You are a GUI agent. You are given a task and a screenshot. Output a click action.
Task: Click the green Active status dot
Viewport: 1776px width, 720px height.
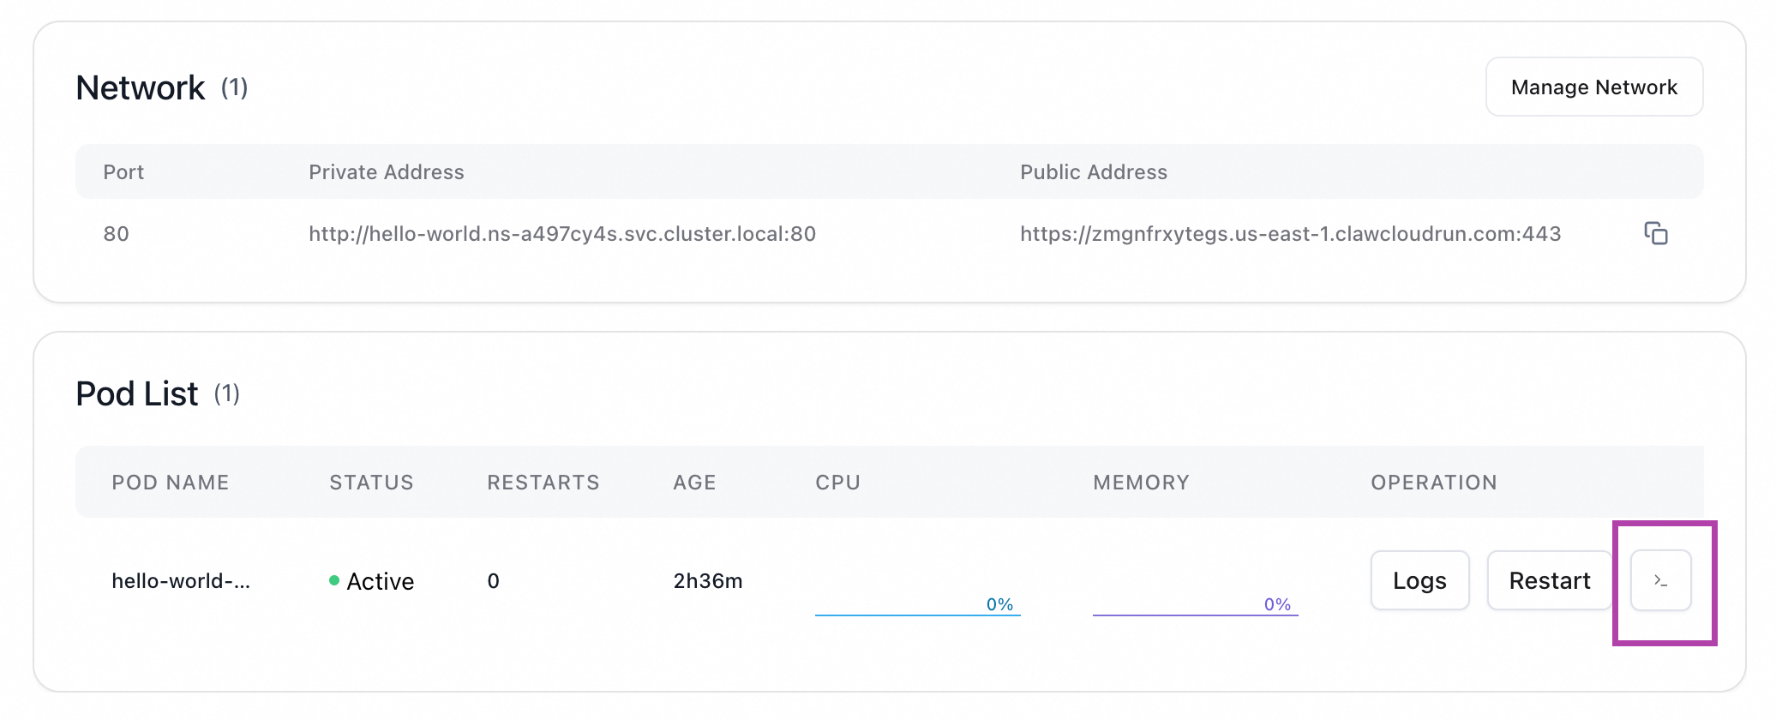[x=334, y=580]
